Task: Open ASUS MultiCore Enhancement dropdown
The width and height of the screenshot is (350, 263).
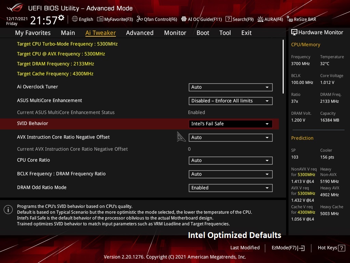Action: coord(231,101)
